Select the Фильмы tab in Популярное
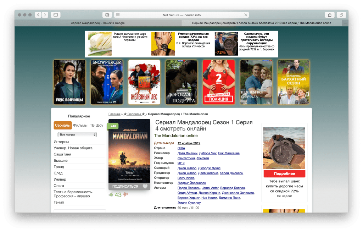The height and width of the screenshot is (232, 363). click(x=80, y=125)
